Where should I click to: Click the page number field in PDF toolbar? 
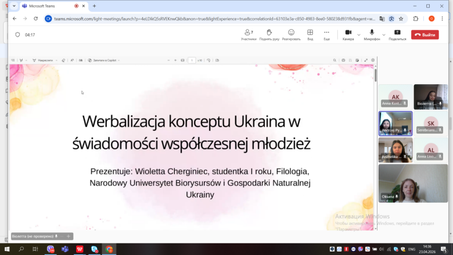pyautogui.click(x=192, y=60)
